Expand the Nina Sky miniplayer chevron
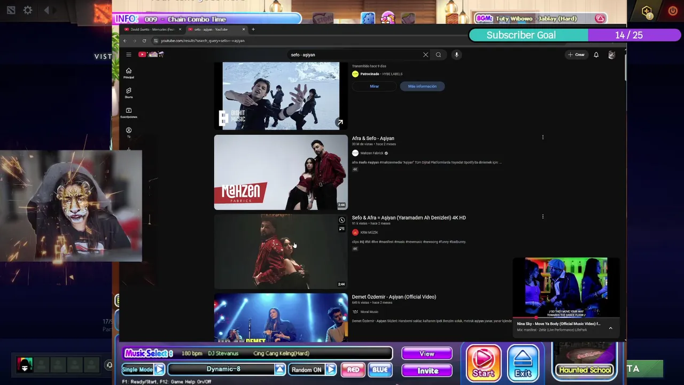This screenshot has width=684, height=385. tap(610, 328)
